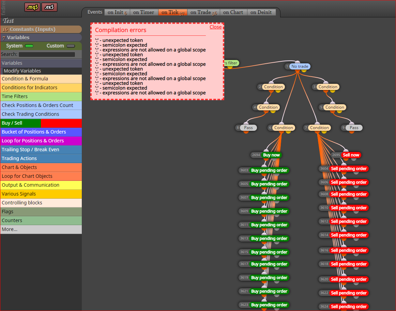The height and width of the screenshot is (311, 396).
Task: Open the on Deinit tab
Action: click(261, 12)
